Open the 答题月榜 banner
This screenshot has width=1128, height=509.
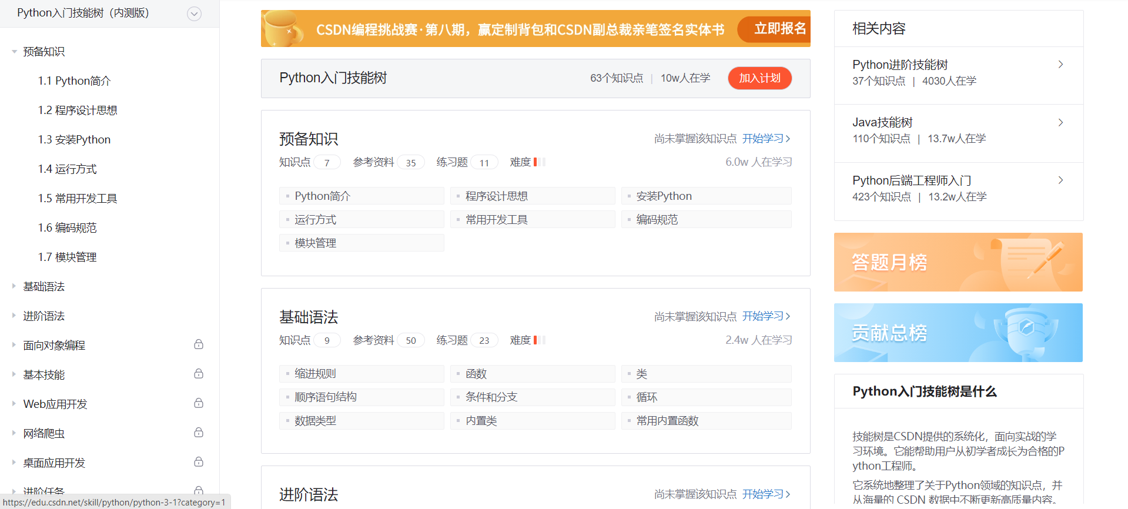[x=958, y=262]
